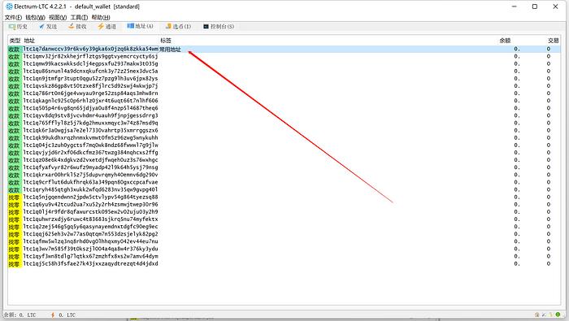Open the 钱包(W) menu
Viewport: 569px width, 321px height.
click(35, 17)
